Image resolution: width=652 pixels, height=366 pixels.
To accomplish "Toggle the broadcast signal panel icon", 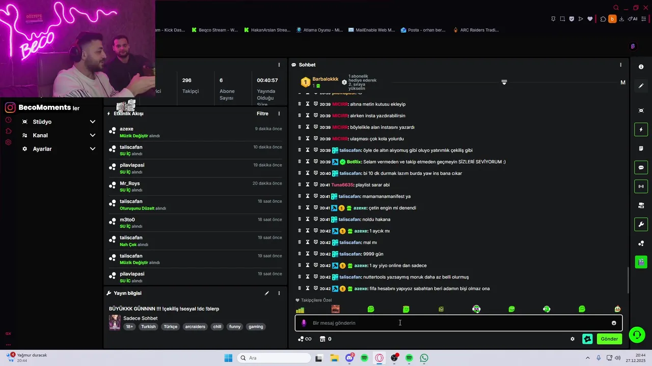I will 641,187.
